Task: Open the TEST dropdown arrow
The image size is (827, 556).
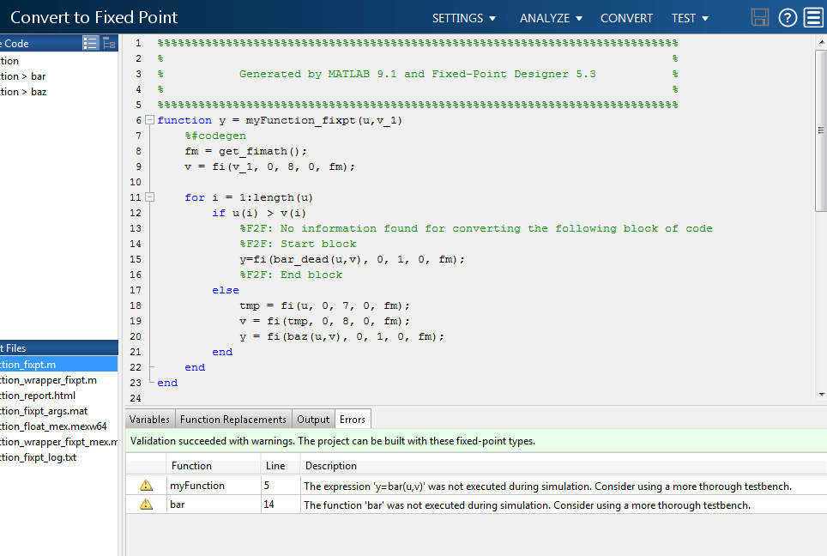Action: [705, 18]
